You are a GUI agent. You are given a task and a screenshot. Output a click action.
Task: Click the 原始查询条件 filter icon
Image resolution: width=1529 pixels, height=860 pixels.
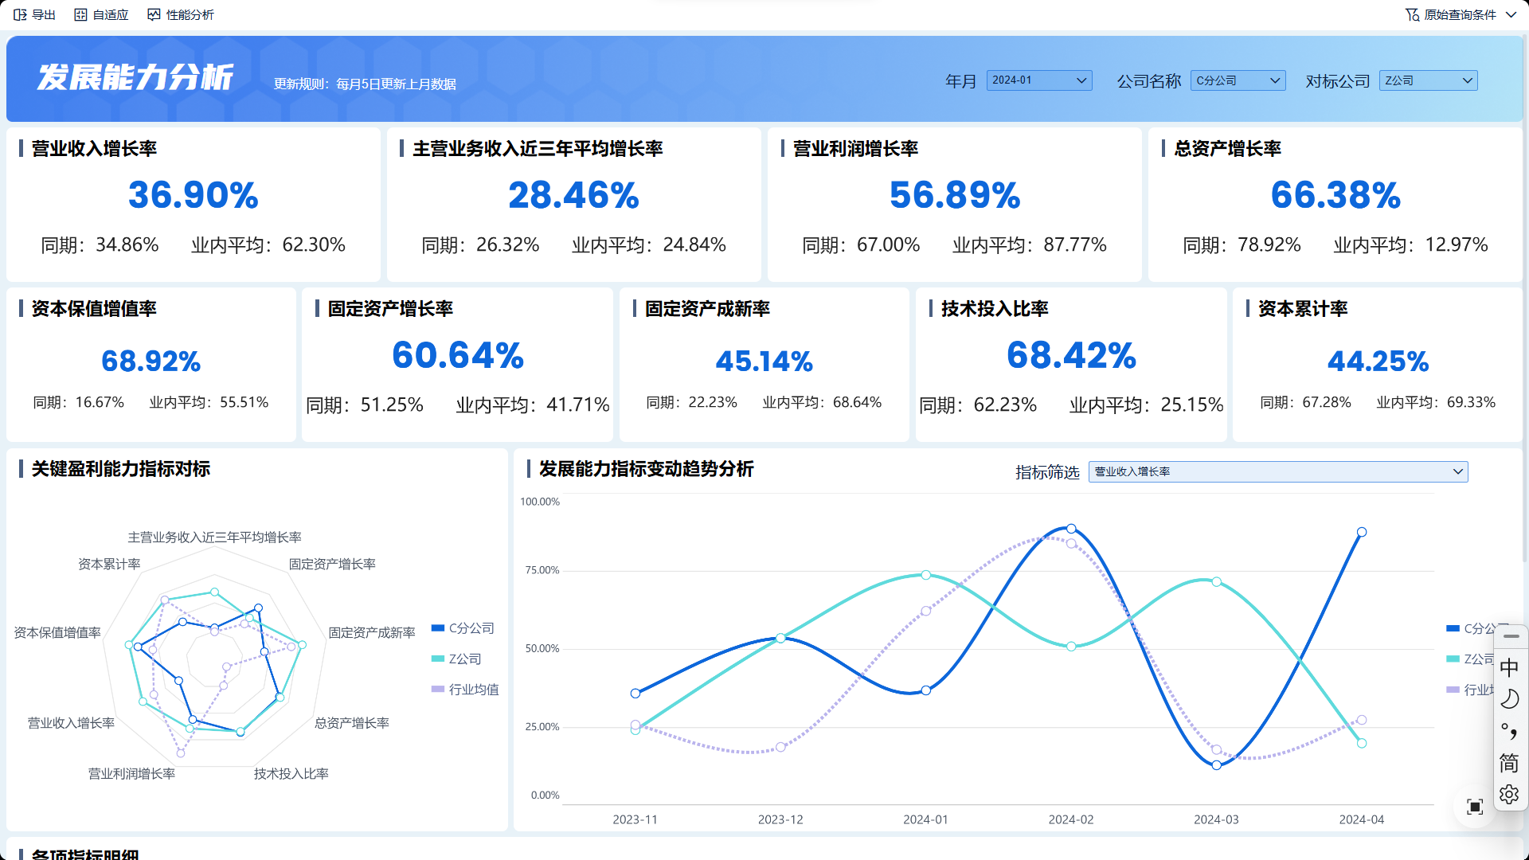(x=1412, y=14)
